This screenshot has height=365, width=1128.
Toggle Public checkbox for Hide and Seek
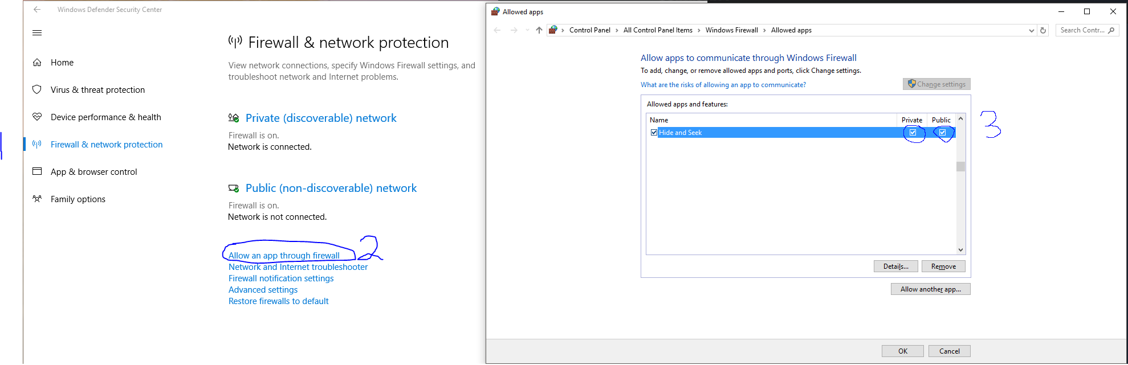point(942,133)
